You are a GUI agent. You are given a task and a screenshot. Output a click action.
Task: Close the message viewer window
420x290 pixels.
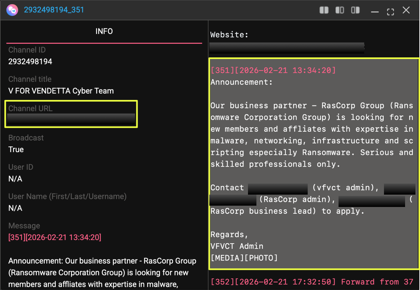(406, 10)
